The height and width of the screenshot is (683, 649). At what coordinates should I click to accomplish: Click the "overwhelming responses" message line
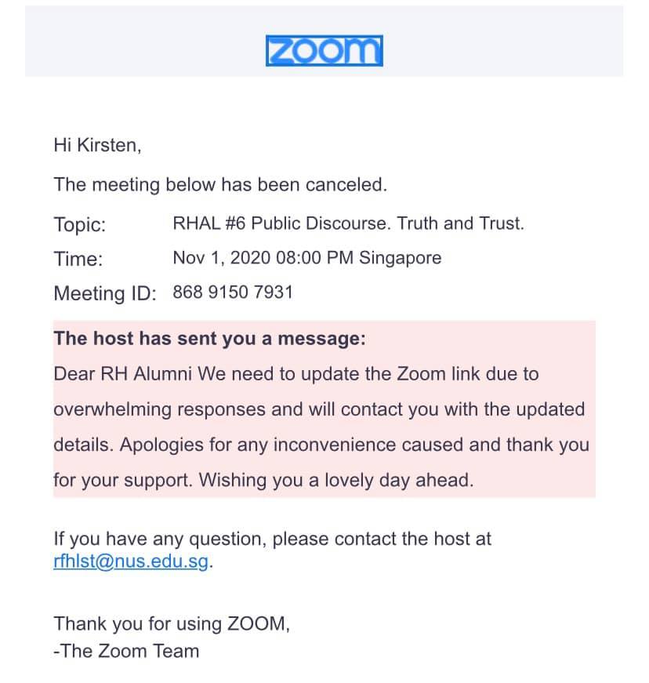[x=319, y=409]
